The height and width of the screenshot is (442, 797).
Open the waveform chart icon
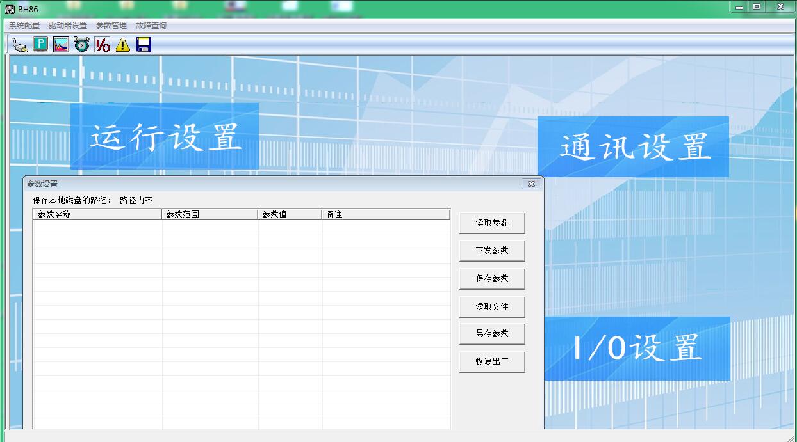pos(61,45)
